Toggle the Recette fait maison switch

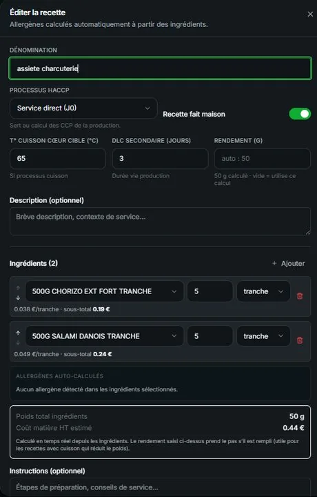pos(300,114)
